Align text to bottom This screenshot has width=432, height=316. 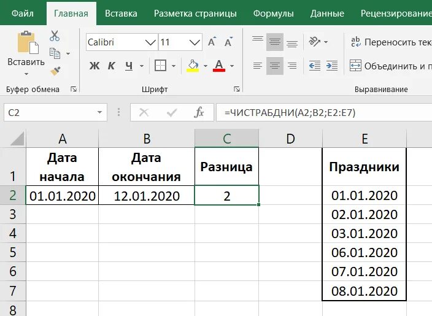(x=292, y=42)
